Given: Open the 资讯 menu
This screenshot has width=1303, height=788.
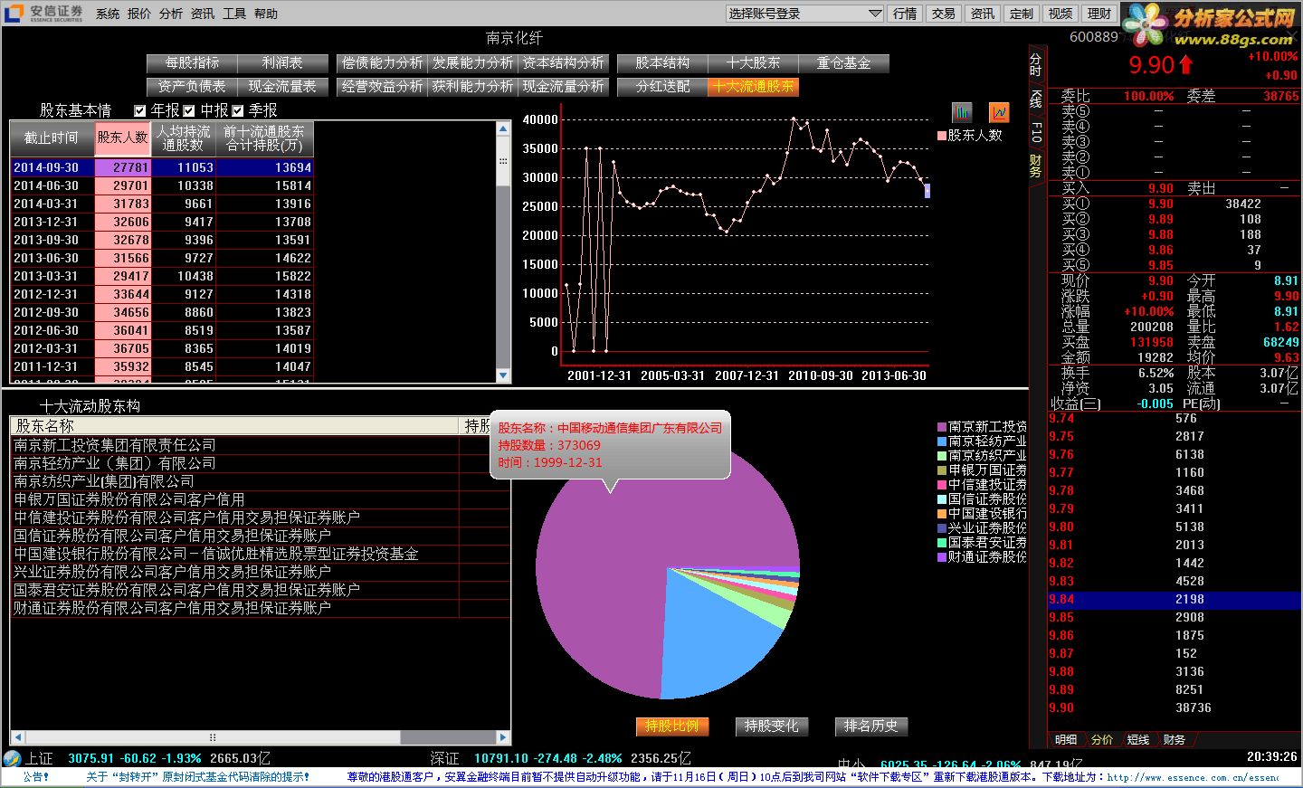Looking at the screenshot, I should [203, 14].
